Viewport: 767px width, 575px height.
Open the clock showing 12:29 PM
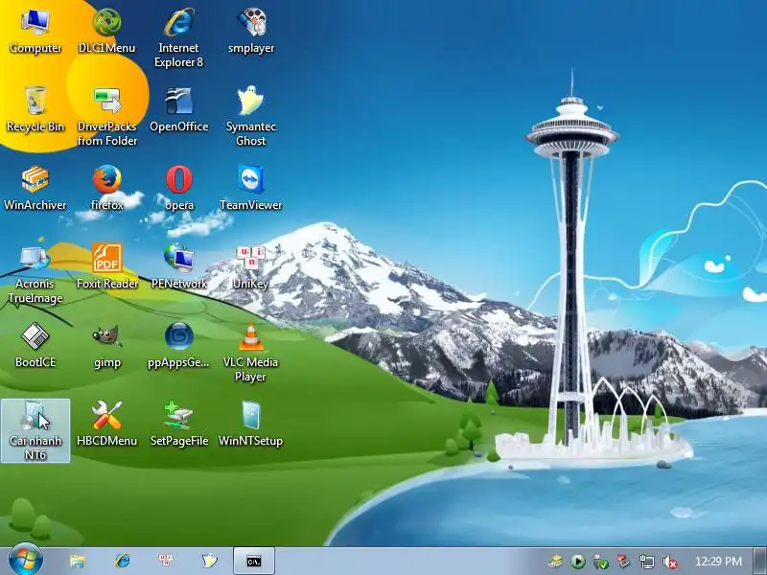pyautogui.click(x=718, y=562)
